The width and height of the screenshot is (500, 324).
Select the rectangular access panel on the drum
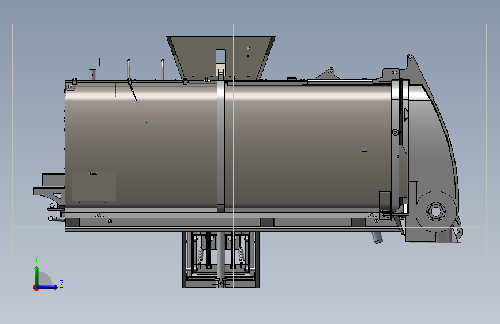(x=94, y=187)
